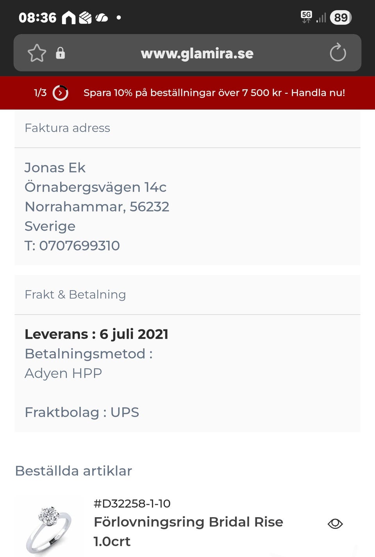
Task: Tap the 1/3 banner page counter
Action: point(40,93)
